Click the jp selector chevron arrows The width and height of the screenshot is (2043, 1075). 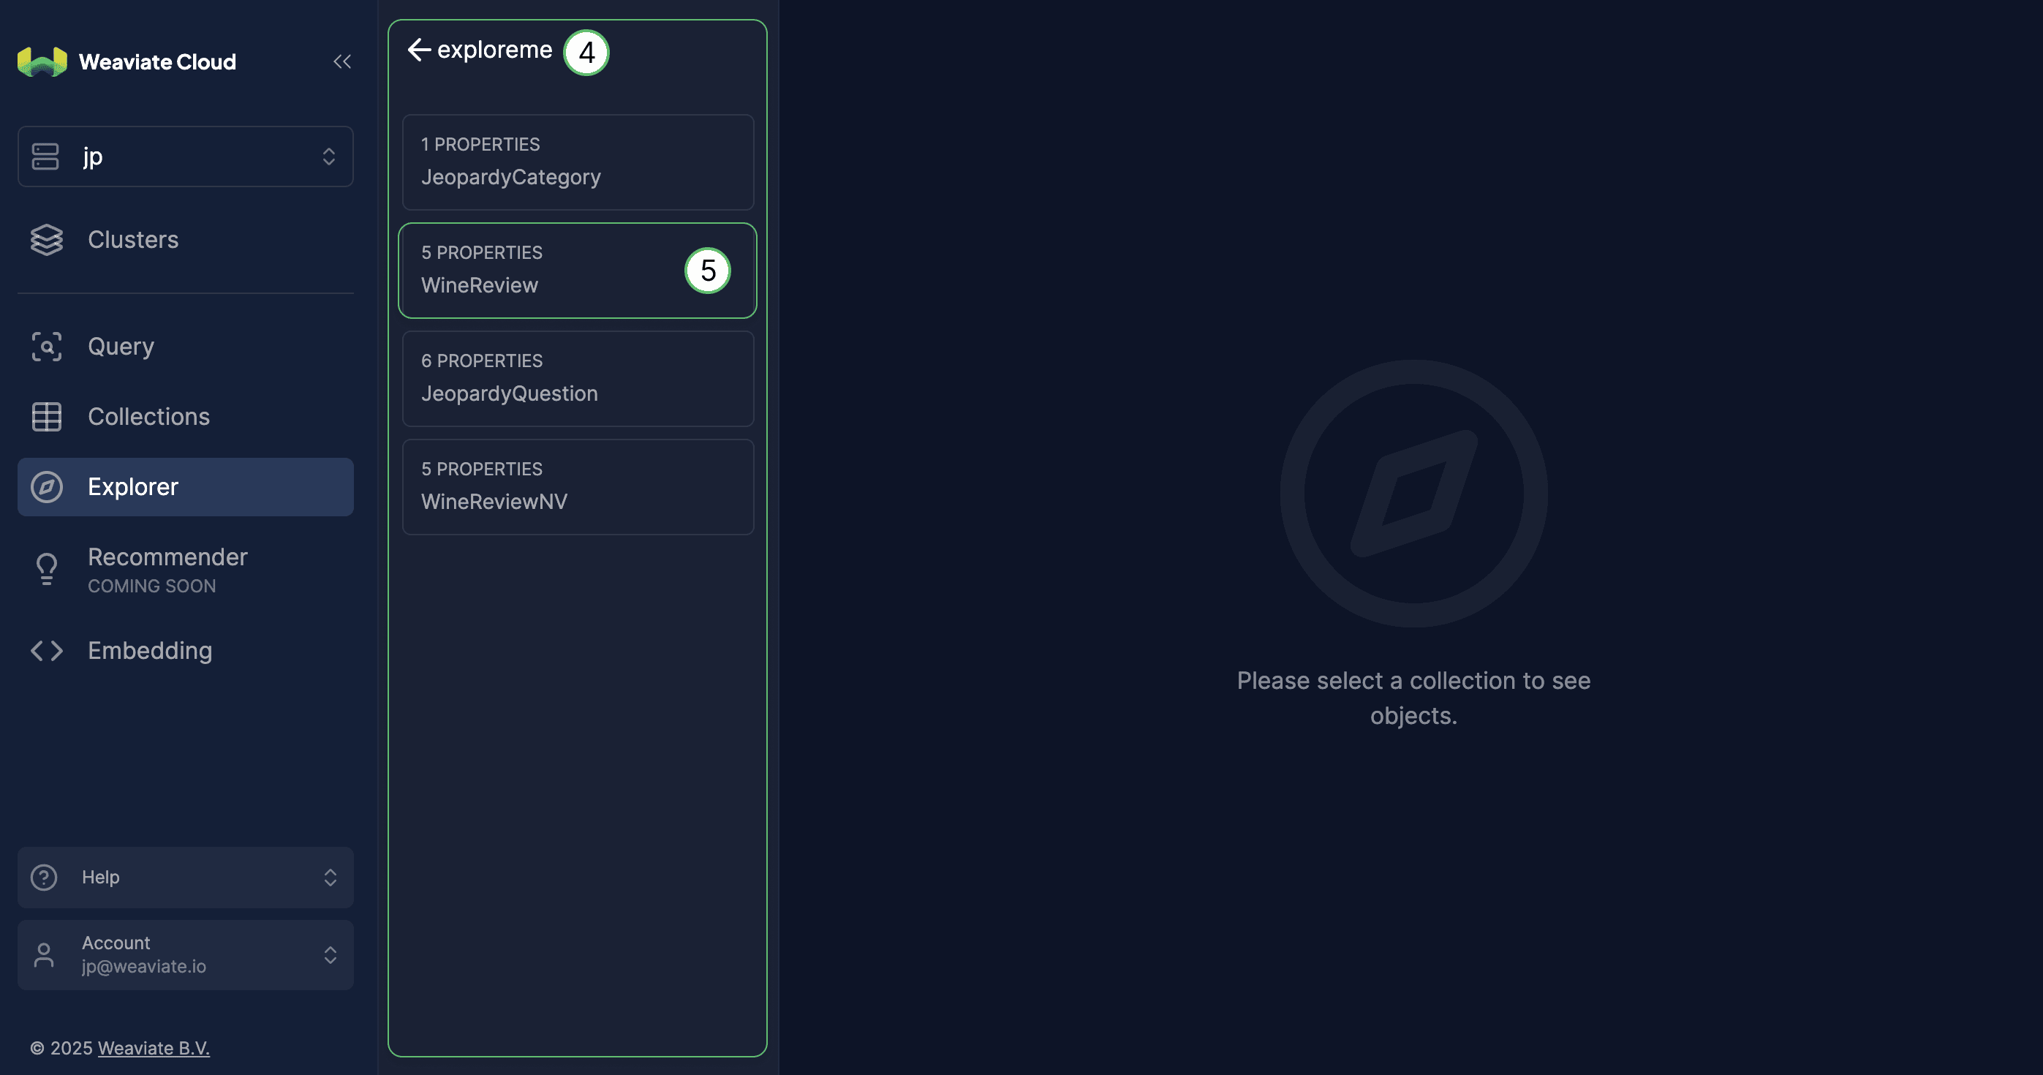[328, 156]
